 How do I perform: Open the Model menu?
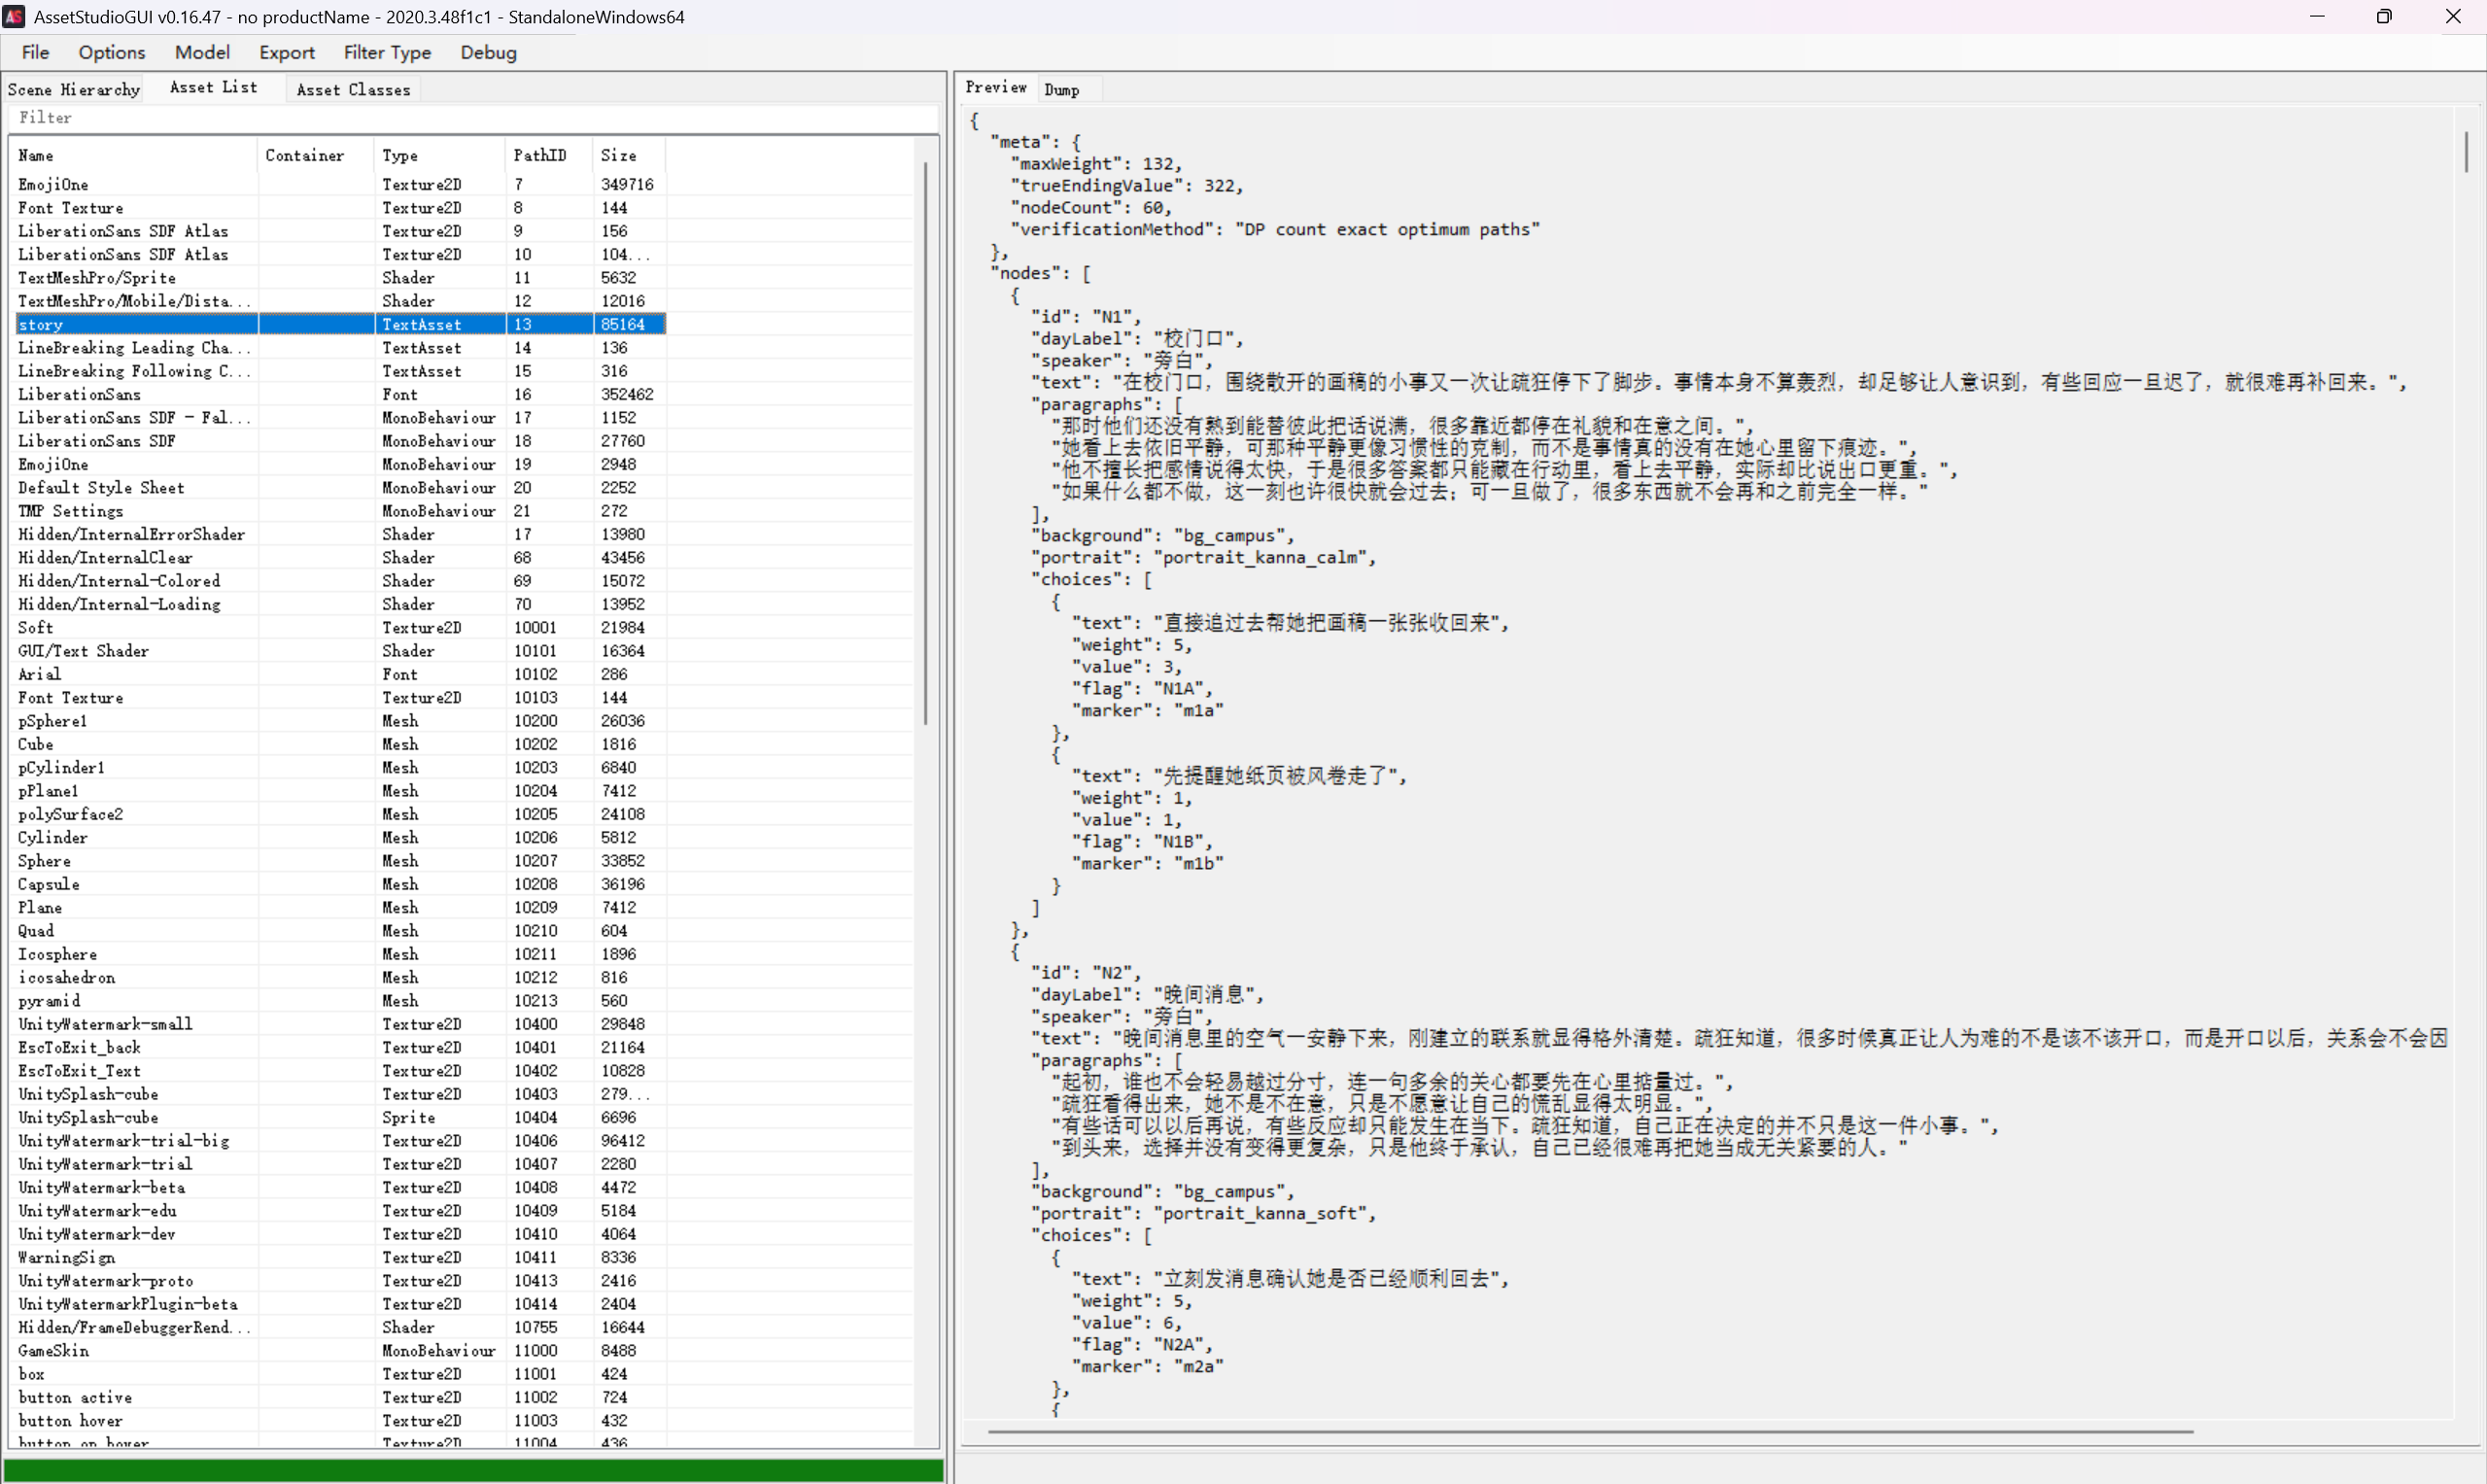(x=201, y=52)
